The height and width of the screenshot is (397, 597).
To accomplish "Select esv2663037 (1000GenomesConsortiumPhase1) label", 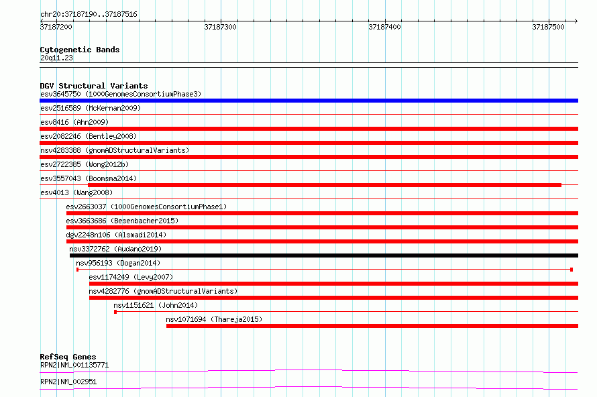I will click(147, 207).
